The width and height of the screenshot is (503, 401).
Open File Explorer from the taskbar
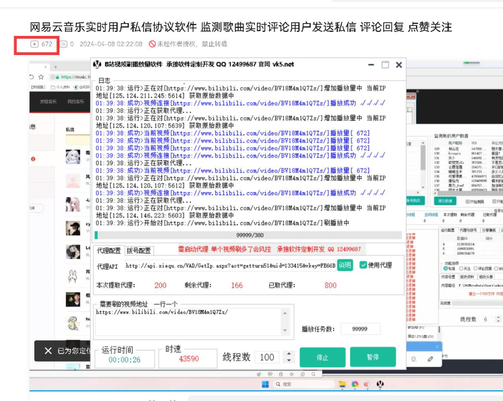(x=342, y=384)
